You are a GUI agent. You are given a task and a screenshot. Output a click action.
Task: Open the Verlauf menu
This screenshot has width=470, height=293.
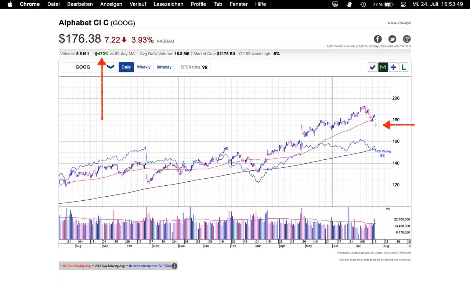(x=138, y=4)
